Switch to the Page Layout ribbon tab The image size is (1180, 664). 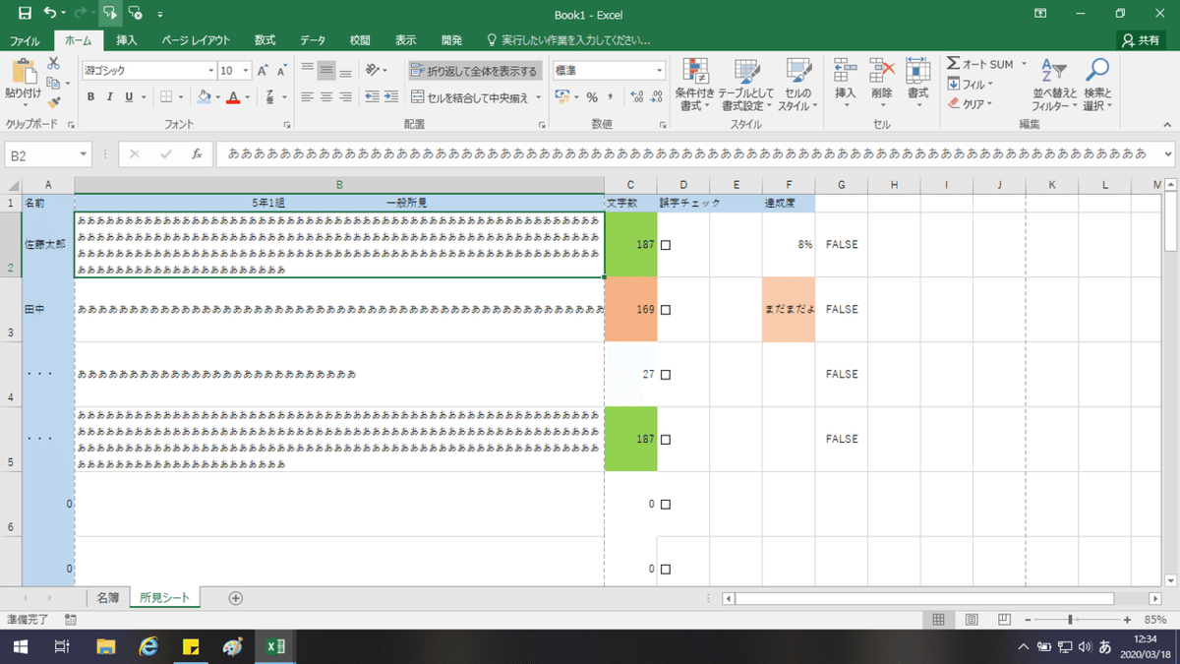coord(195,40)
